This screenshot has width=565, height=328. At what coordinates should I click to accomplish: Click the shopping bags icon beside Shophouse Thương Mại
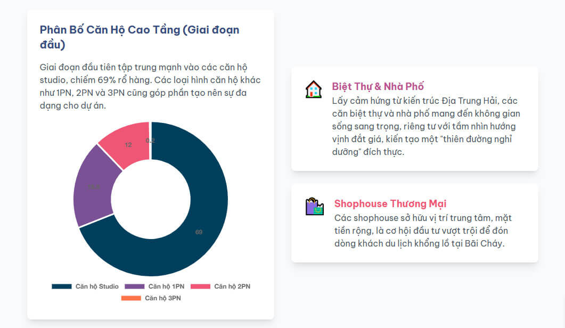click(x=315, y=206)
